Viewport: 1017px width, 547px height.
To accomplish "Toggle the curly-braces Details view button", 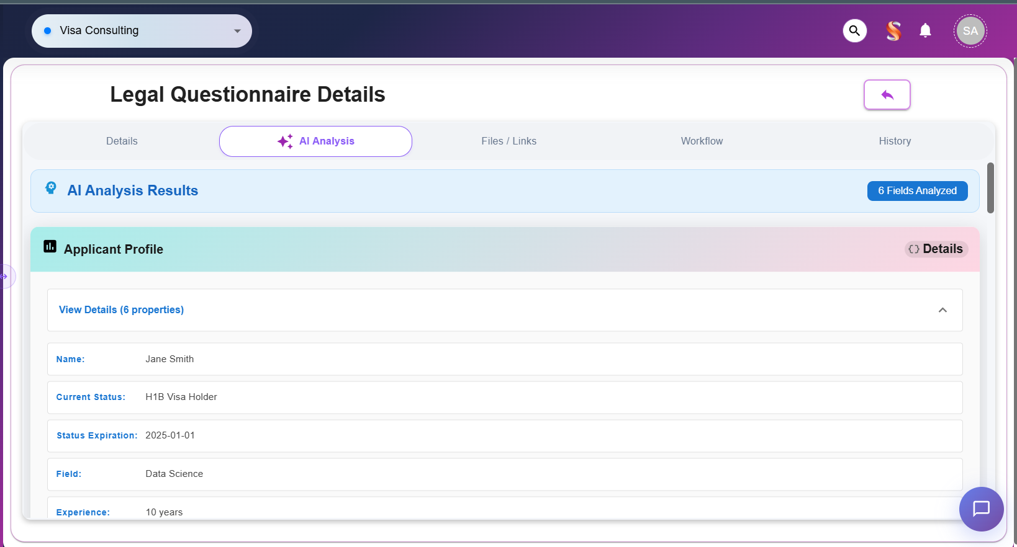I will [936, 249].
